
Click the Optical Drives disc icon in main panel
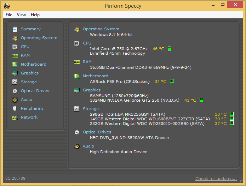[x=77, y=132]
